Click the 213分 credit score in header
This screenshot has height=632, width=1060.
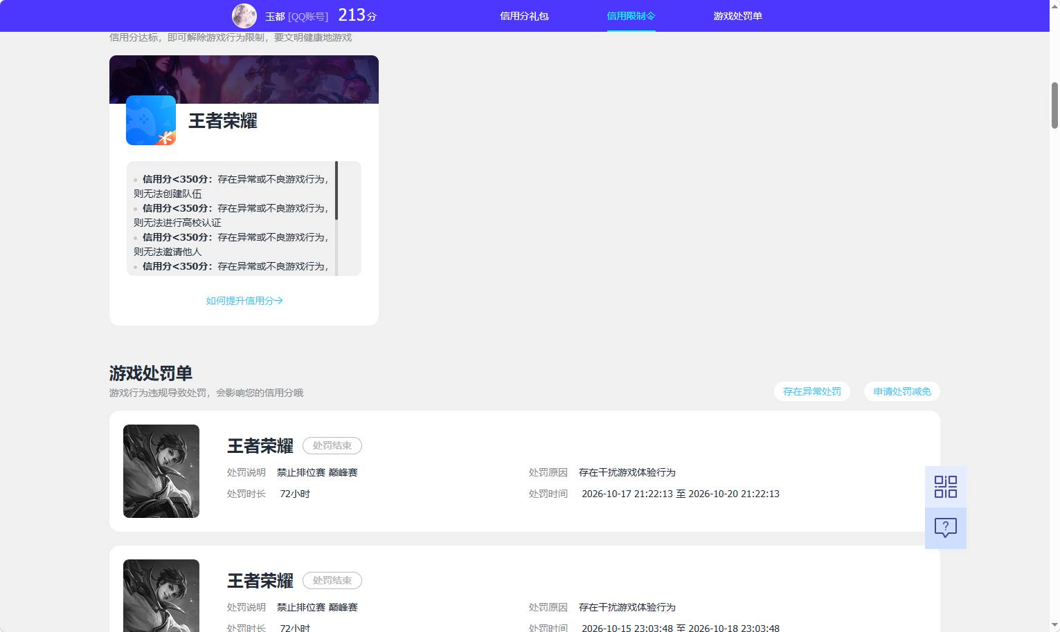click(x=357, y=15)
